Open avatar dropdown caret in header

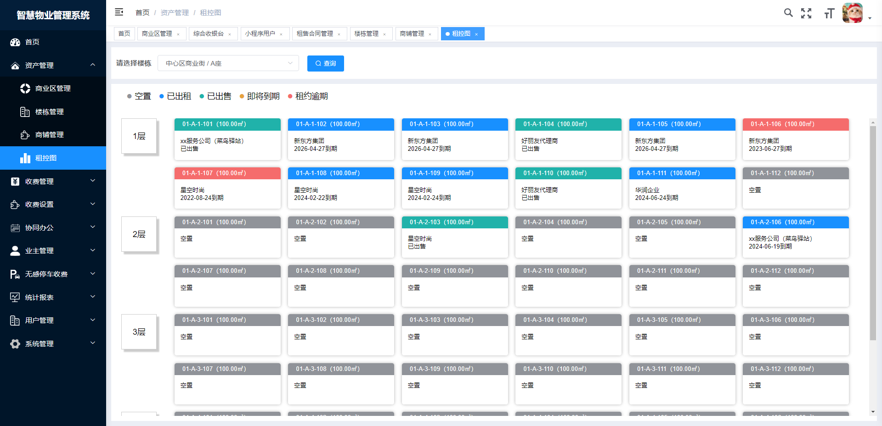click(870, 18)
